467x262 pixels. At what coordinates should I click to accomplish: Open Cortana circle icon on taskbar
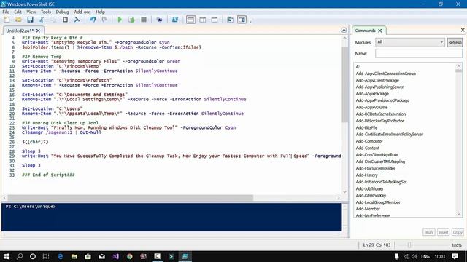33,256
